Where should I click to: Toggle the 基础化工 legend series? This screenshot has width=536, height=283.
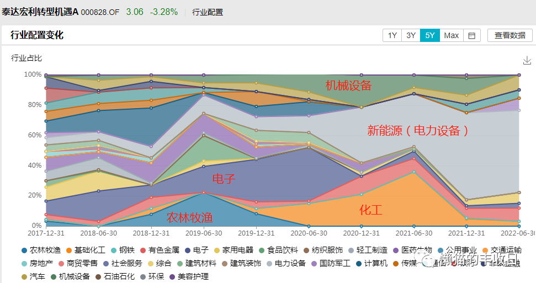pos(86,250)
